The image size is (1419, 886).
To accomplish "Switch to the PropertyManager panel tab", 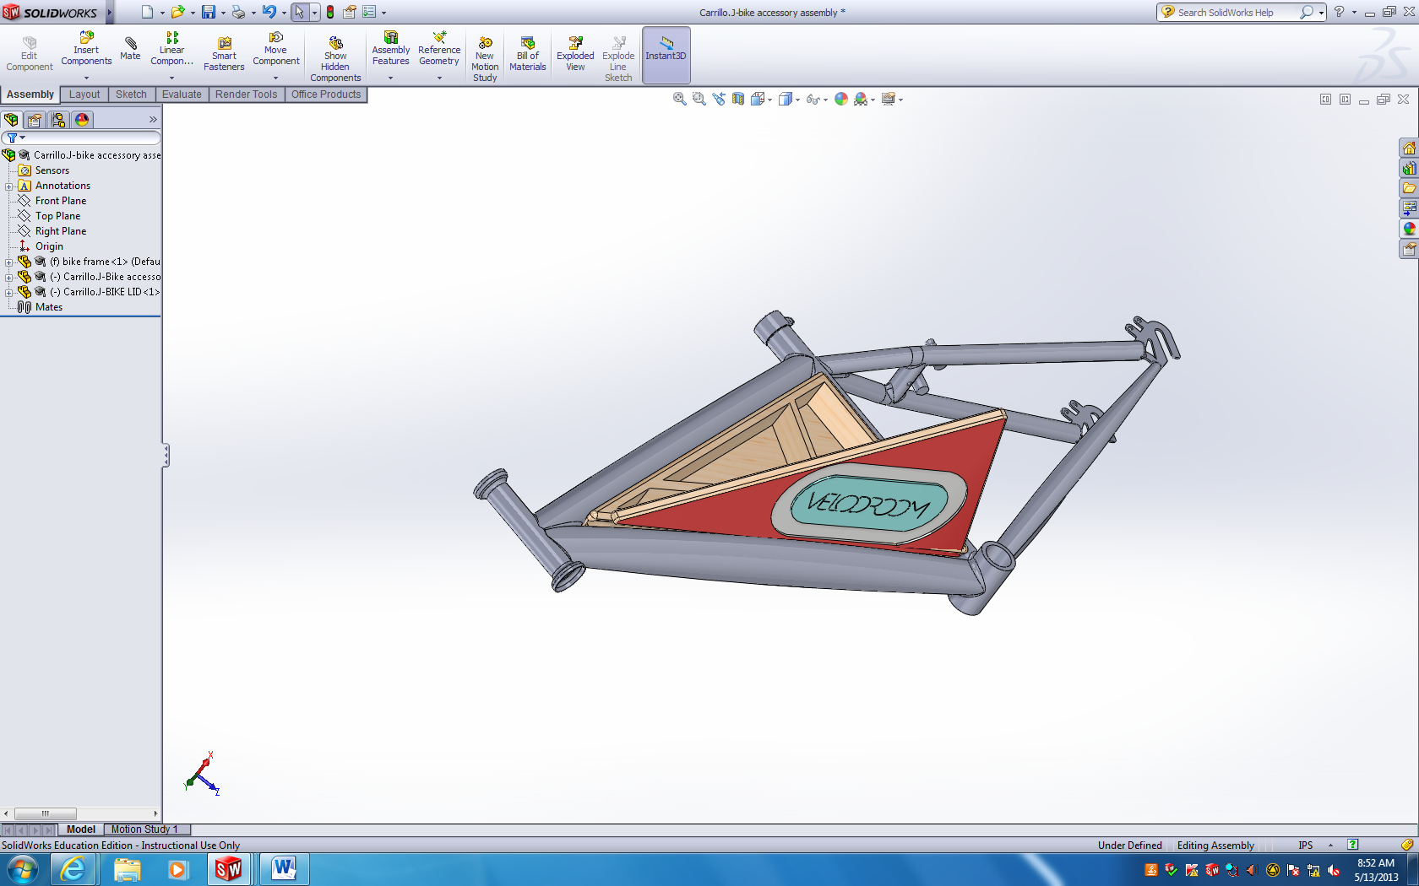I will pyautogui.click(x=35, y=120).
